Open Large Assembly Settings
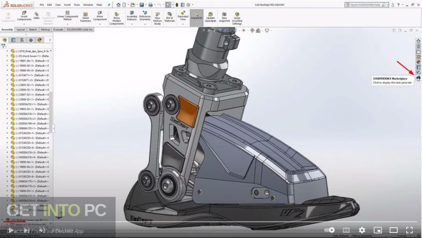The image size is (422, 238). pos(237,19)
